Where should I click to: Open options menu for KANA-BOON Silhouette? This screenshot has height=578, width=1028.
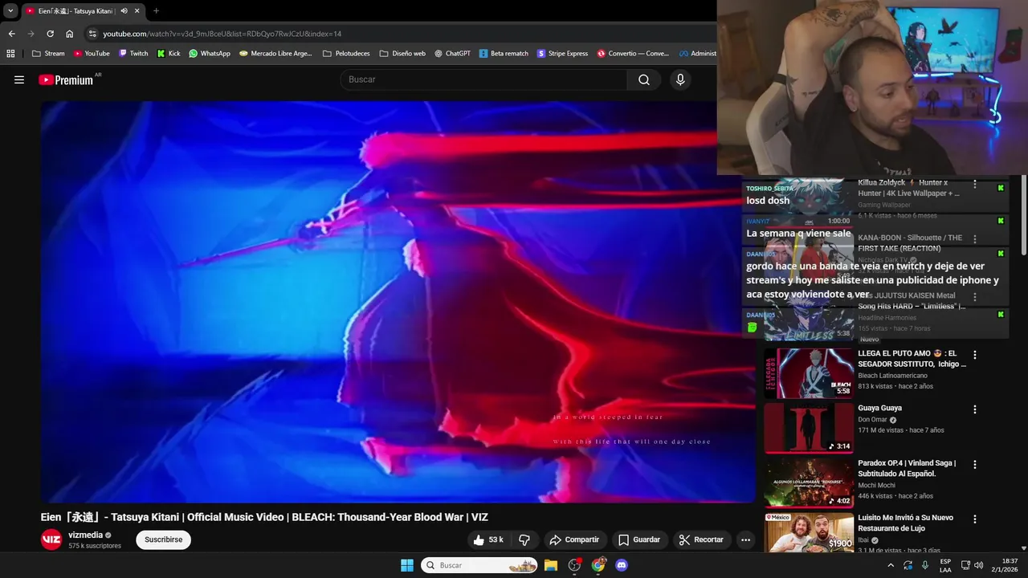975,239
